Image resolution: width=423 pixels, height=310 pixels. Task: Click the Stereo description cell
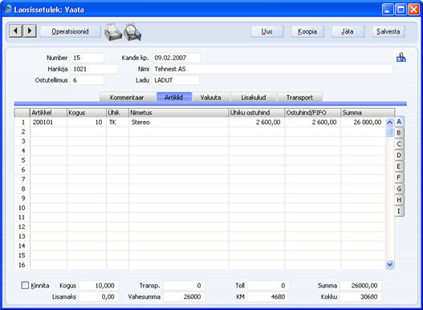[178, 123]
